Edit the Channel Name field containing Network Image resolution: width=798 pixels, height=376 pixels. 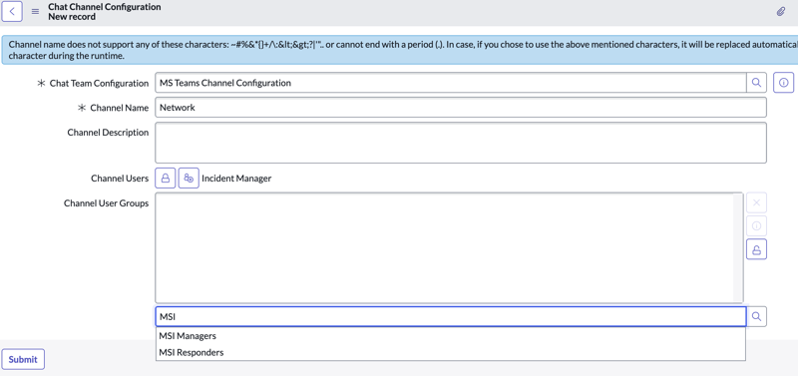pos(461,108)
